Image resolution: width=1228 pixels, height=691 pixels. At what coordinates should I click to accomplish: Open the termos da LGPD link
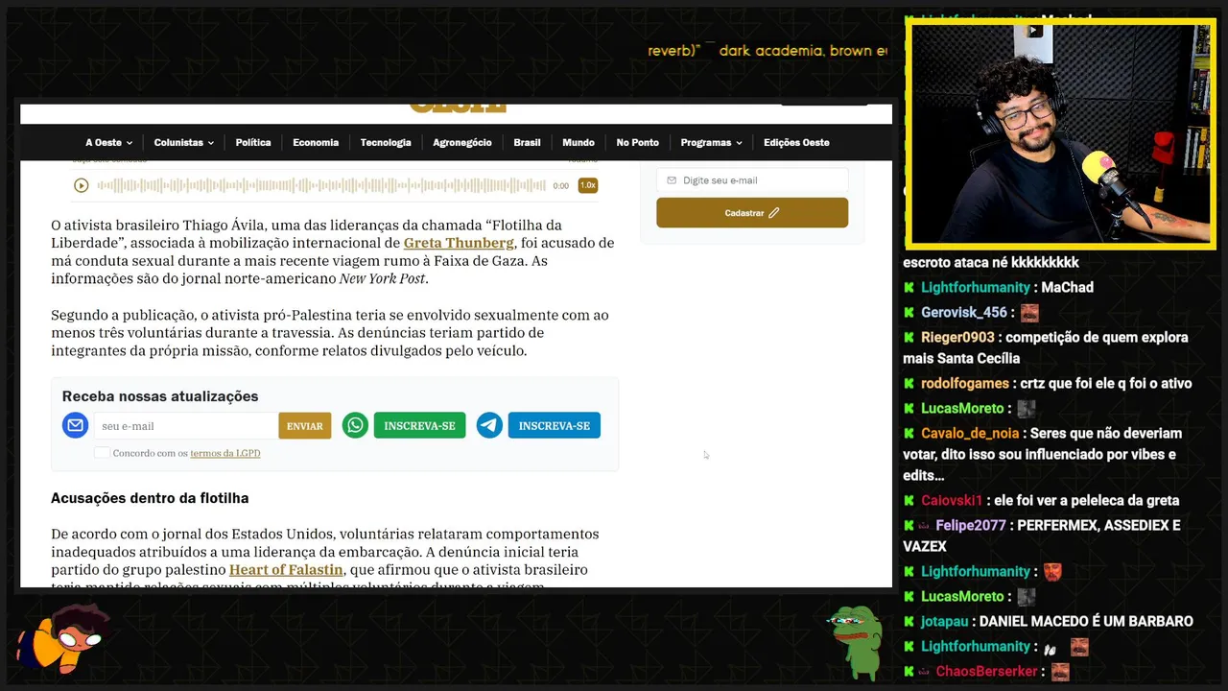point(225,453)
